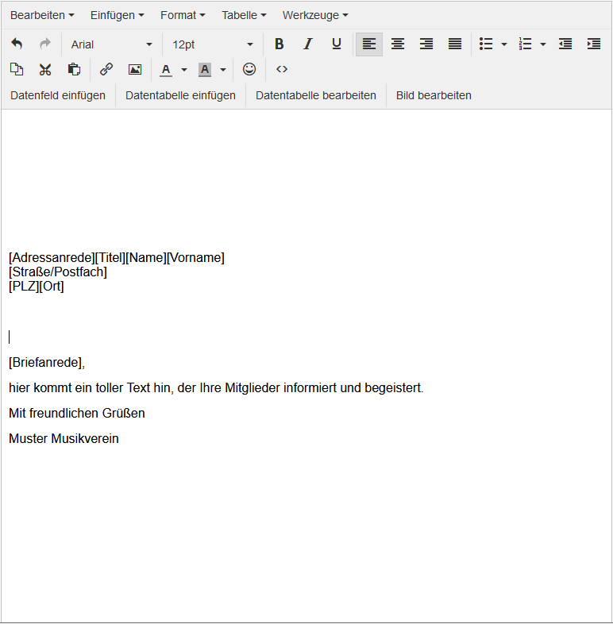The height and width of the screenshot is (624, 613).
Task: Justify the text
Action: (x=455, y=44)
